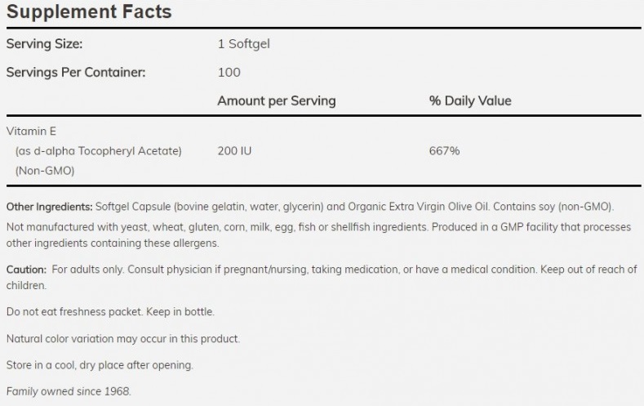
Task: Click the Amount per Serving column header
Action: click(276, 100)
